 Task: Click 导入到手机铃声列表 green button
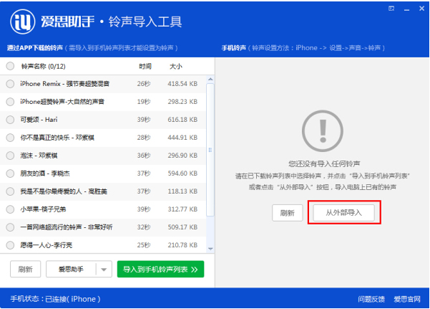click(x=160, y=270)
